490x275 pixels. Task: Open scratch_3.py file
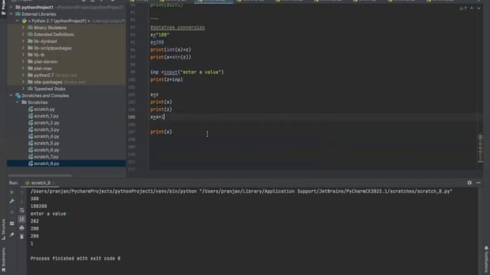46,130
